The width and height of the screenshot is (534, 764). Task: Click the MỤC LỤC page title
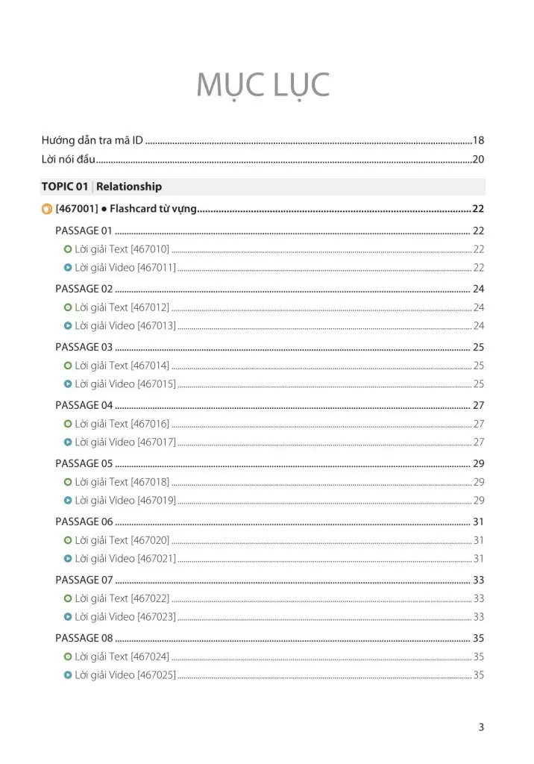tap(263, 86)
